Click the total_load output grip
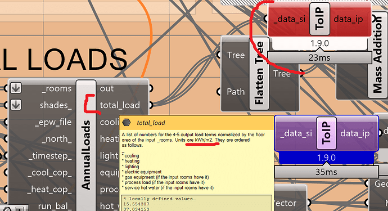388x211 pixels. pos(151,105)
